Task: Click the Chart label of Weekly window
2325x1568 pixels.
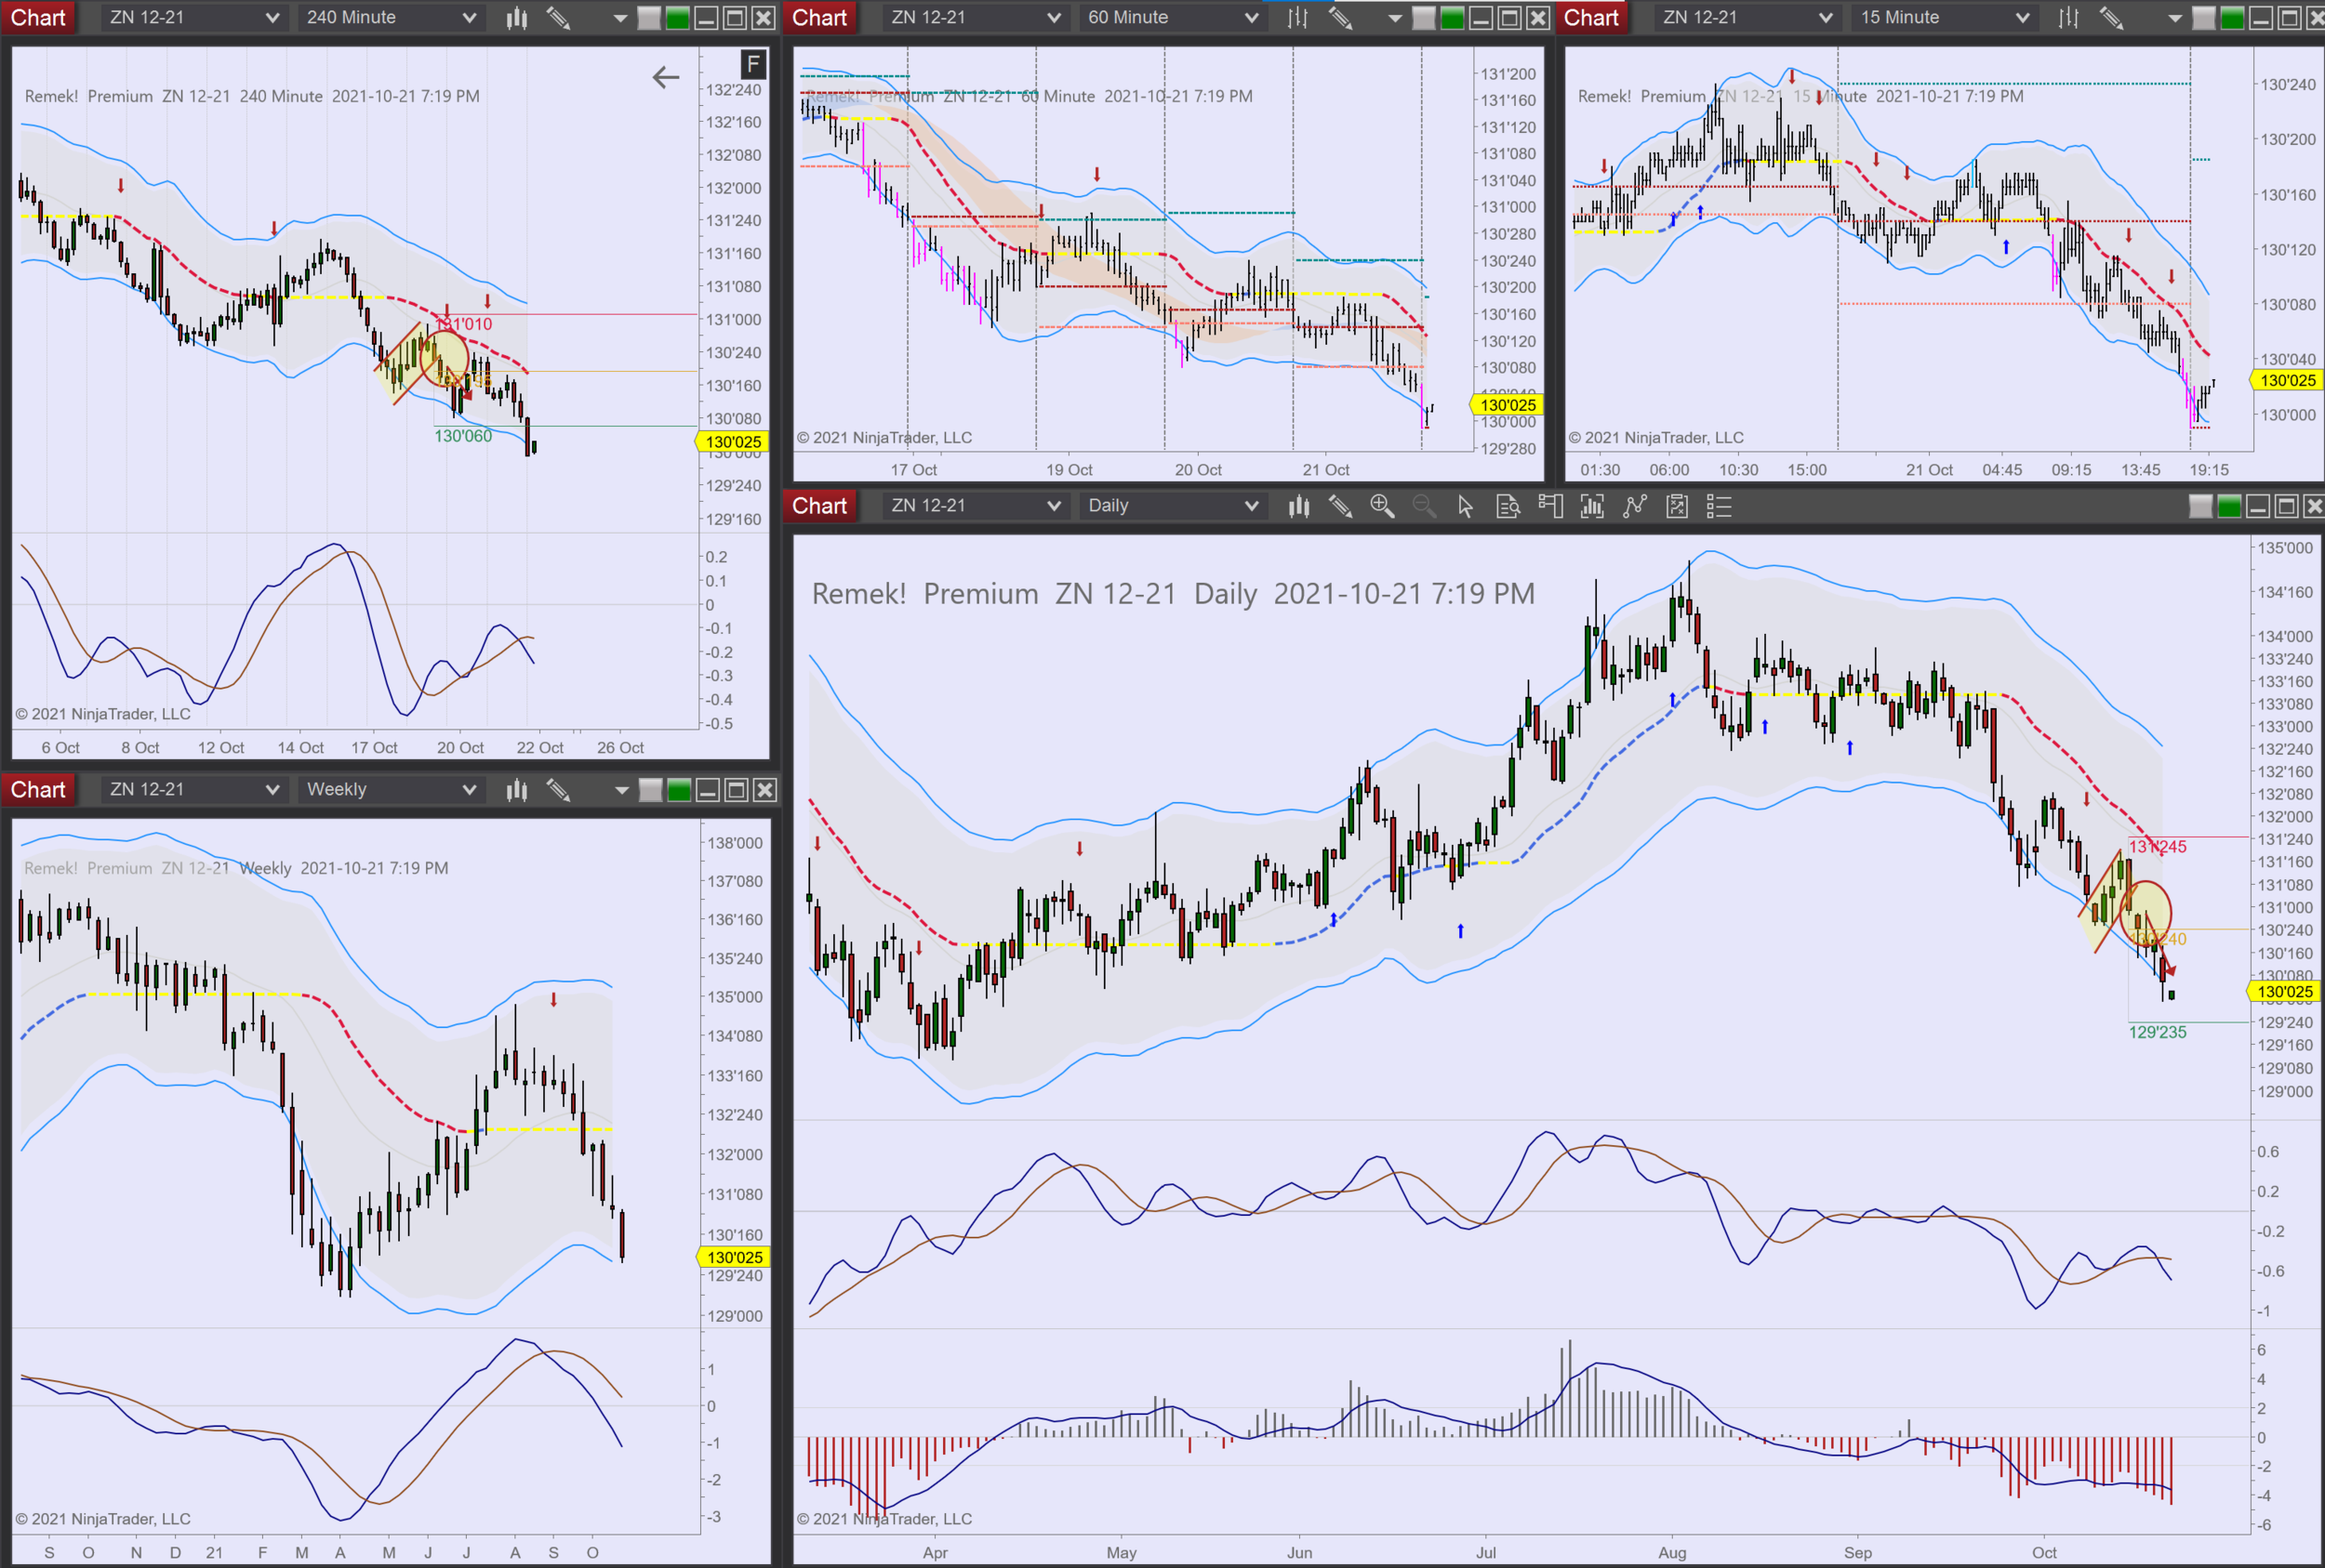Action: click(x=38, y=790)
